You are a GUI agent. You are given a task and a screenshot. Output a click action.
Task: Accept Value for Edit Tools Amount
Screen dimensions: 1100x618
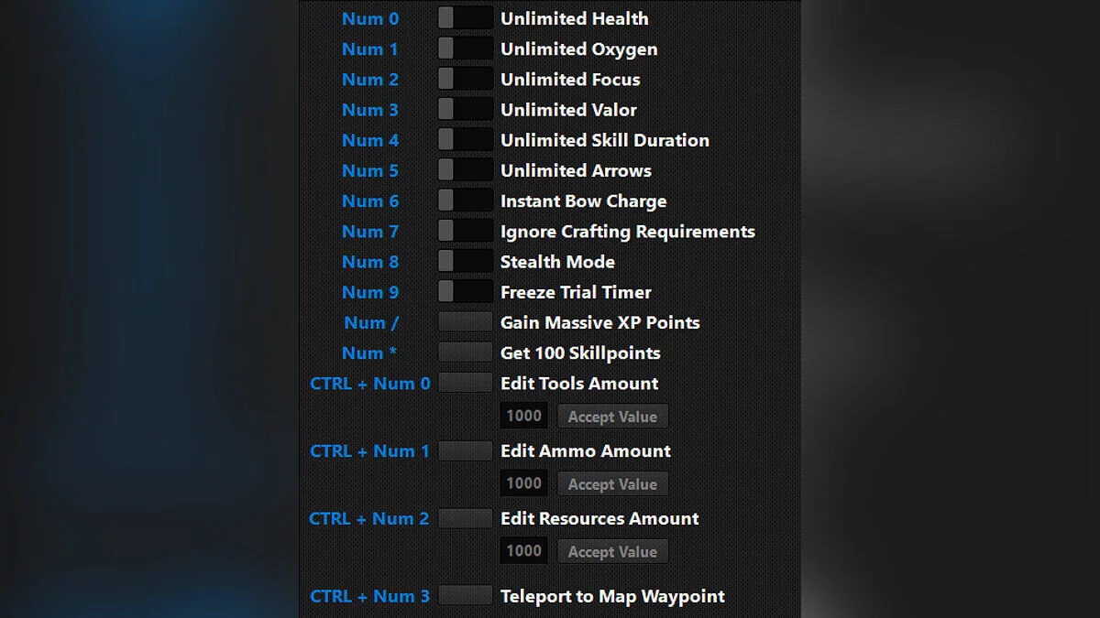[612, 417]
